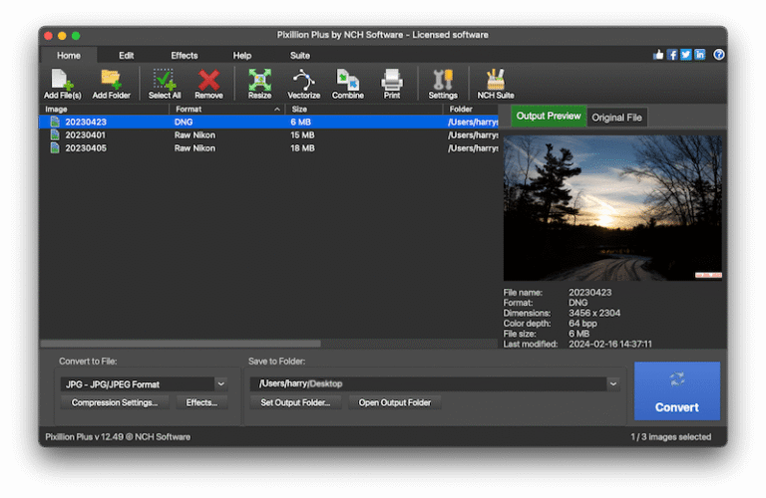Select the 20230405 file row
Viewport: 766px width, 498px height.
click(268, 148)
